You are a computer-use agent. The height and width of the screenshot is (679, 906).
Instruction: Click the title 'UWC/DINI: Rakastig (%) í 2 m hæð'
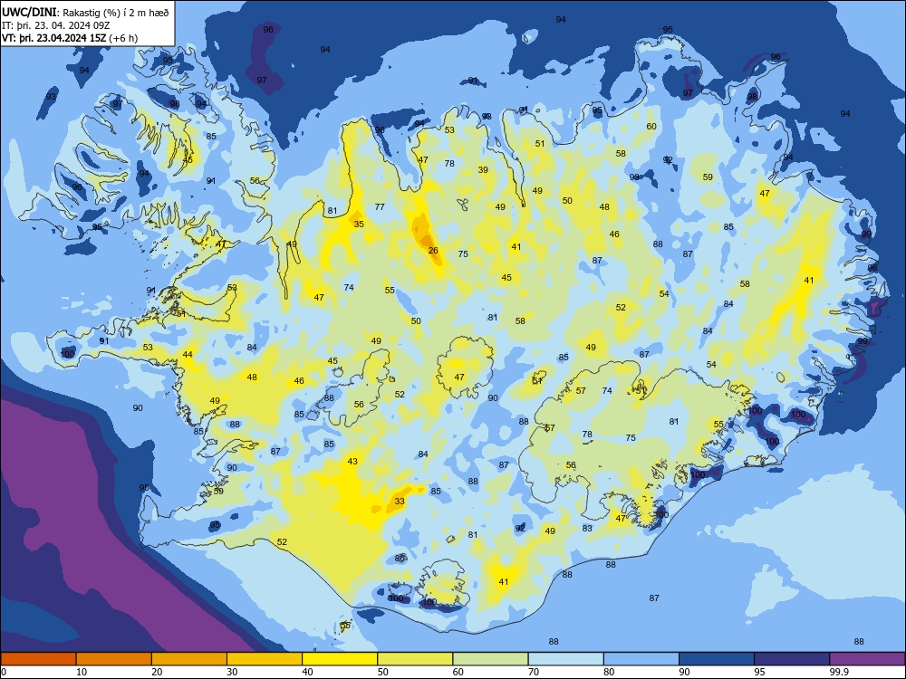point(85,13)
